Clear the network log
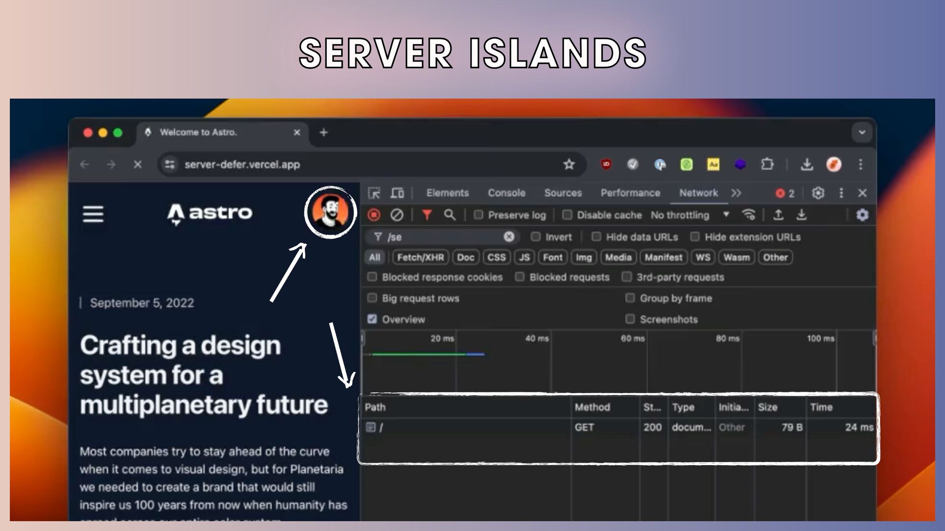The height and width of the screenshot is (531, 945). tap(397, 215)
